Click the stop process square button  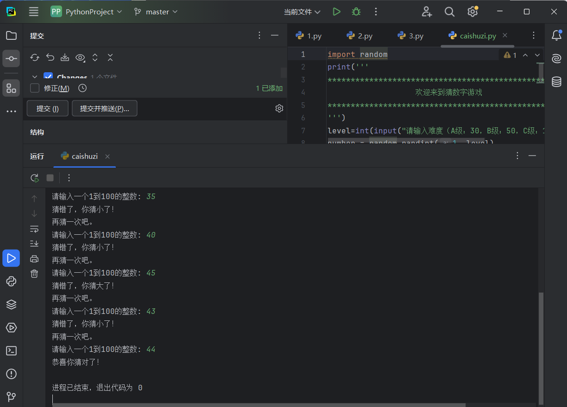coord(50,178)
